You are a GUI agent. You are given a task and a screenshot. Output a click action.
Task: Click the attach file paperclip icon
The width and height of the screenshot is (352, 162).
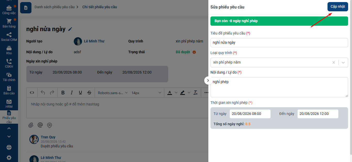31,125
